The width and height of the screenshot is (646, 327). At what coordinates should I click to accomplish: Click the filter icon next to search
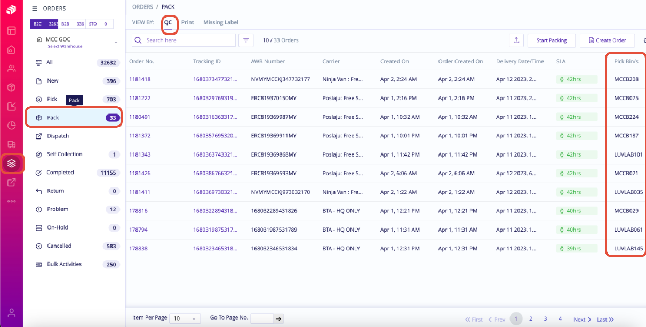[246, 40]
